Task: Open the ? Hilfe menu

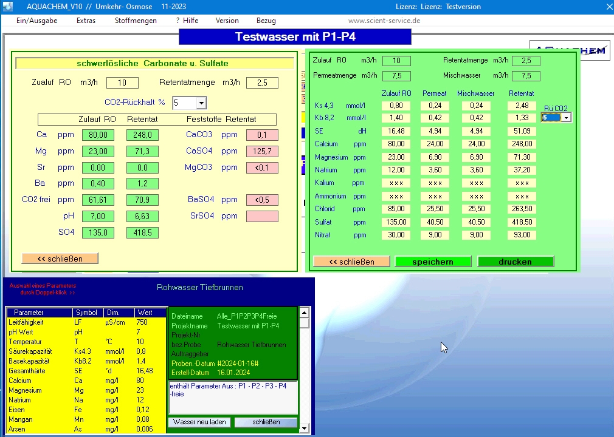Action: 187,21
